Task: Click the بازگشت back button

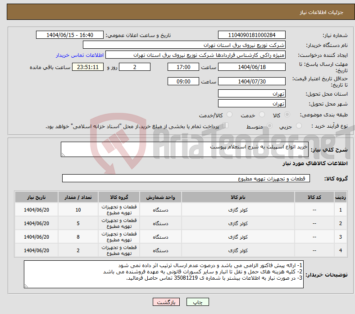Action: click(x=166, y=302)
